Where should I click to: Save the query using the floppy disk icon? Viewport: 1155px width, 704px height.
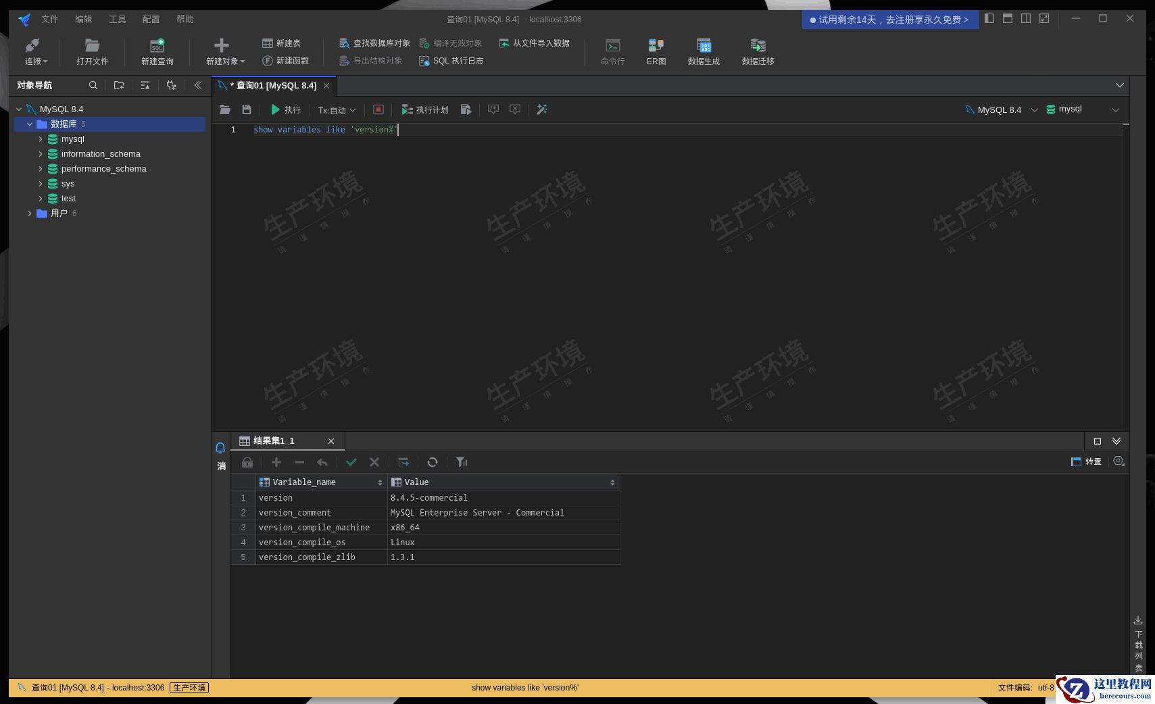pos(247,109)
